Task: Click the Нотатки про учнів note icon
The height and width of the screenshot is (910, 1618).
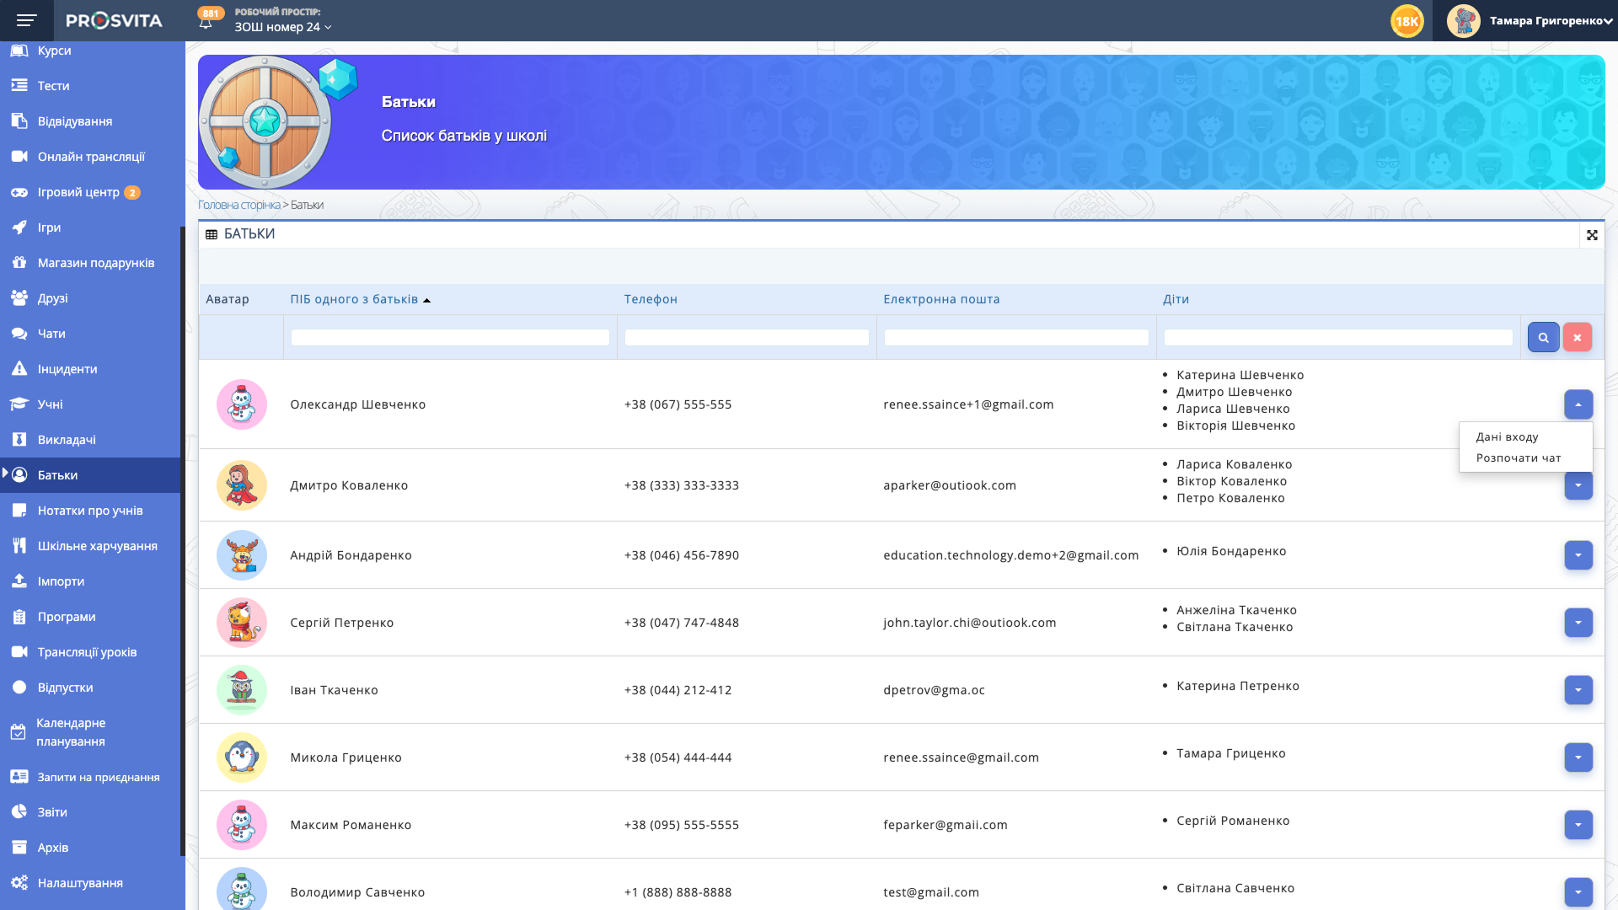Action: [19, 511]
